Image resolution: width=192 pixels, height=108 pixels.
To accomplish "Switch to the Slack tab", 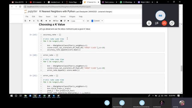I will coord(109,2).
